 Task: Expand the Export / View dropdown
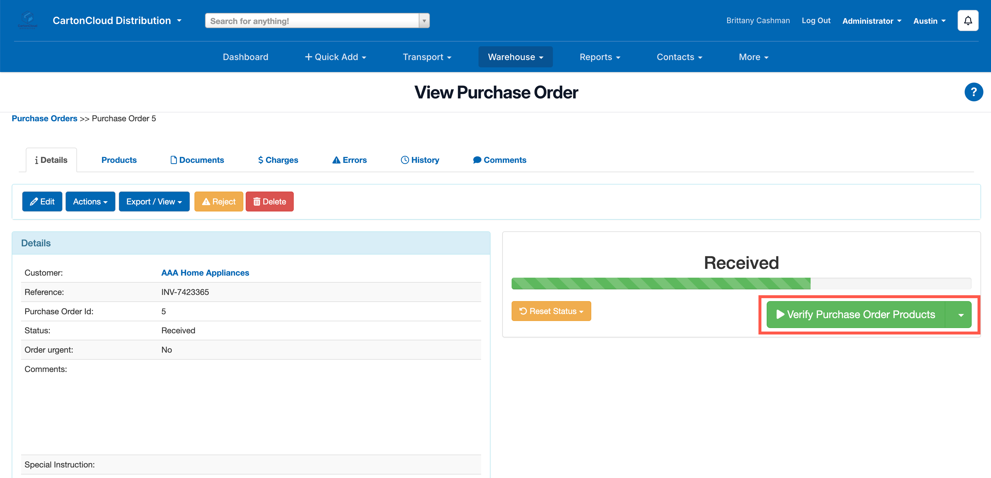[x=154, y=202]
